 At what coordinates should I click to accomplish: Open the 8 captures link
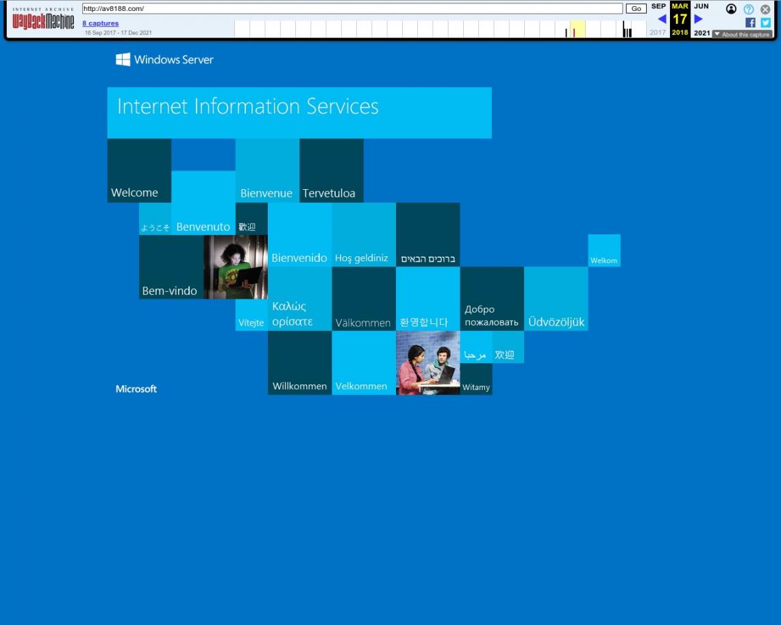101,23
